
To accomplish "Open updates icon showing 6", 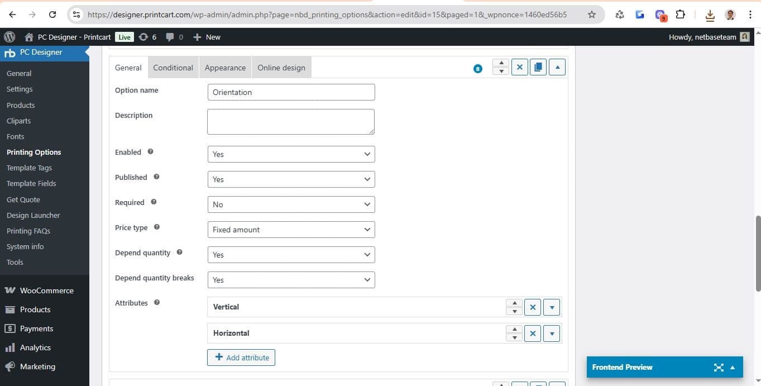I will click(147, 37).
